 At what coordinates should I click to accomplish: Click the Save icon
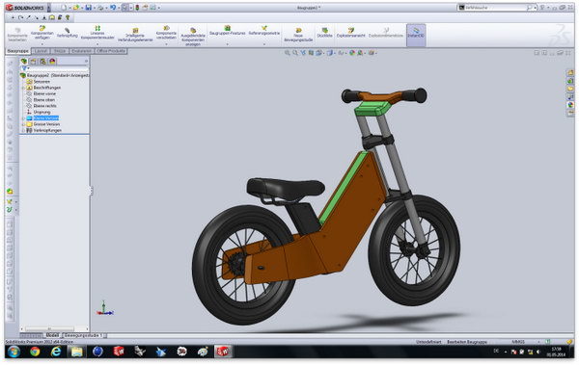click(88, 8)
